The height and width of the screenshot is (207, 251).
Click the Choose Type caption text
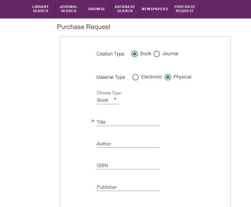coord(109,93)
